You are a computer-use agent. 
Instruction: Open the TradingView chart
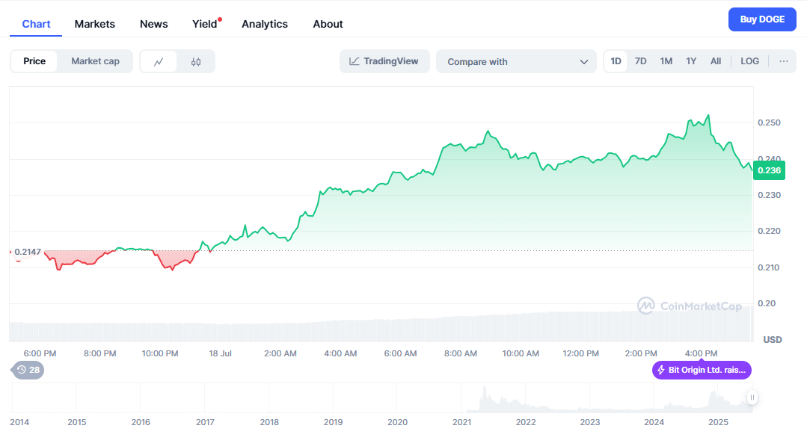384,61
